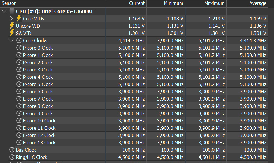Click the CPU chip icon beside Intel Core i5-13600KF
This screenshot has width=274, height=163.
[x=12, y=11]
